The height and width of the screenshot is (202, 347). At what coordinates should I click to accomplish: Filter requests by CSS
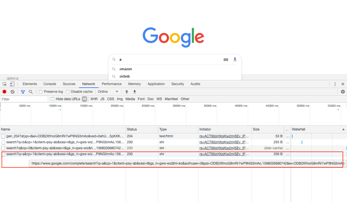[x=111, y=99]
